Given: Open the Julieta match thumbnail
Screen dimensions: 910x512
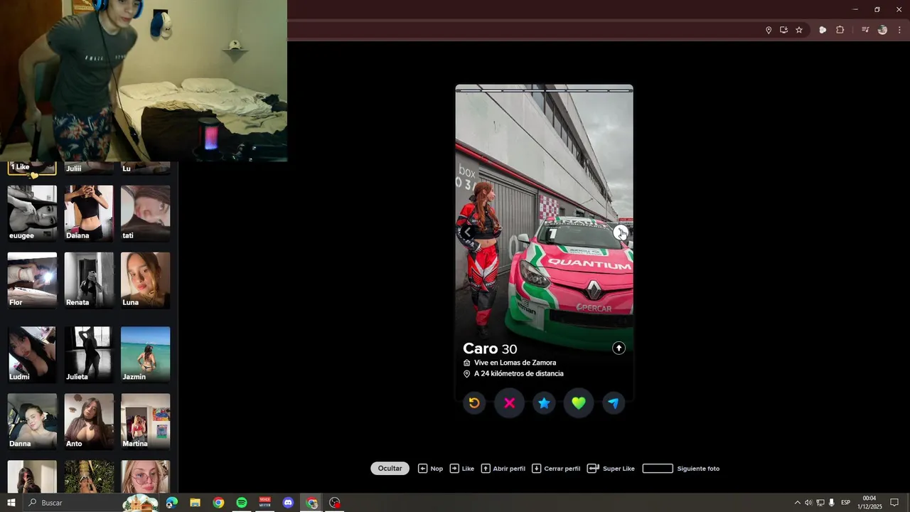Looking at the screenshot, I should click(x=89, y=354).
